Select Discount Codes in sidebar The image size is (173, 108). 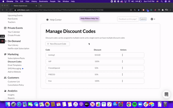[15, 62]
